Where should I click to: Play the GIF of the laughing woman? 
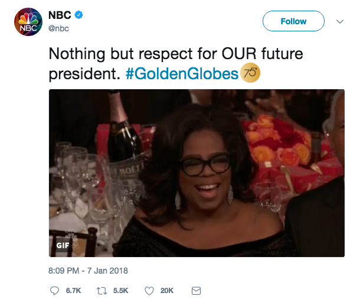[197, 173]
